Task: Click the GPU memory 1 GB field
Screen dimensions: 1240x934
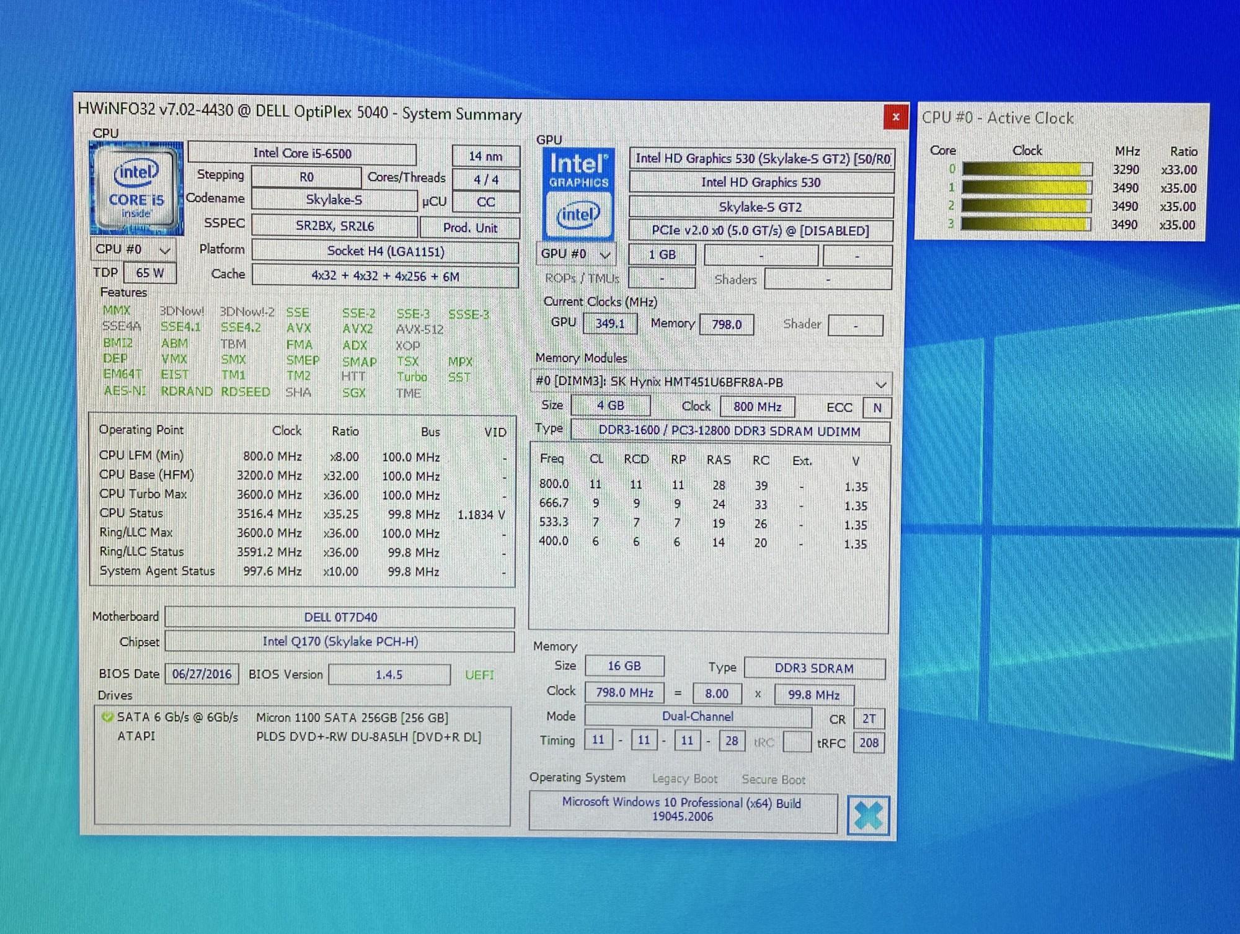Action: click(662, 255)
